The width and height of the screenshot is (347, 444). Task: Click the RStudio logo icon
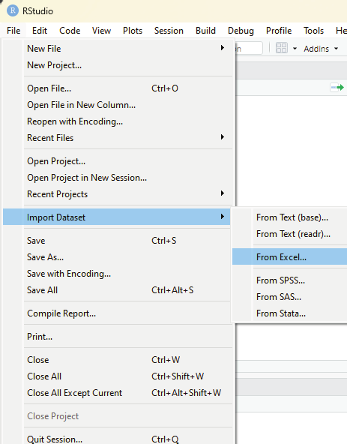tap(13, 10)
